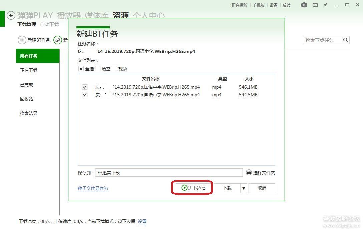Open the screenshot camera icon
The image size is (363, 231).
[x=304, y=5]
